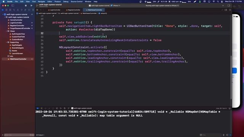Image resolution: width=244 pixels, height=137 pixels.
Task: Click the Step Out debug button
Action: tap(53, 108)
